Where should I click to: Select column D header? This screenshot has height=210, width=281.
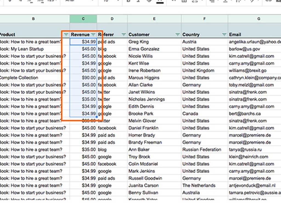click(x=112, y=19)
